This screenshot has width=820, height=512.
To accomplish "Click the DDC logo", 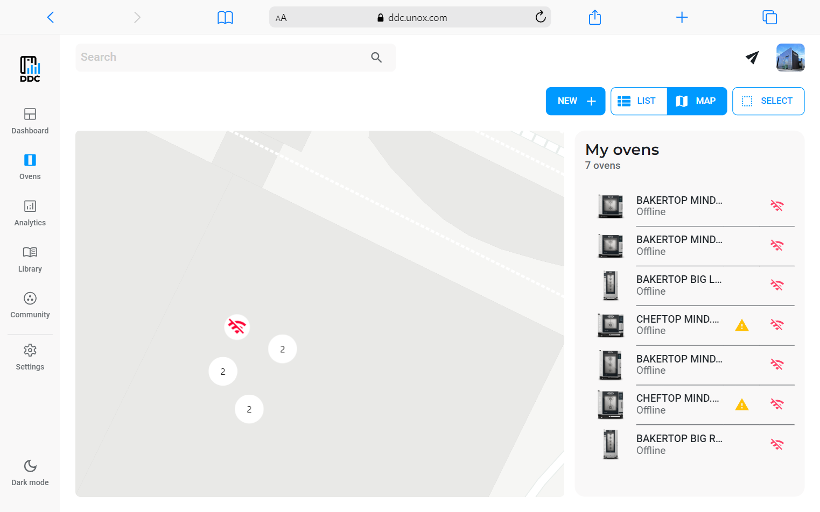I will (x=30, y=69).
